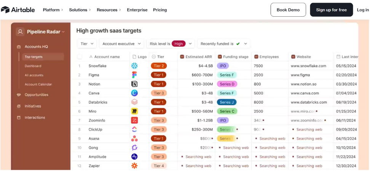Open the www.snowflake.com website cell
Image resolution: width=370 pixels, height=171 pixels.
308,66
